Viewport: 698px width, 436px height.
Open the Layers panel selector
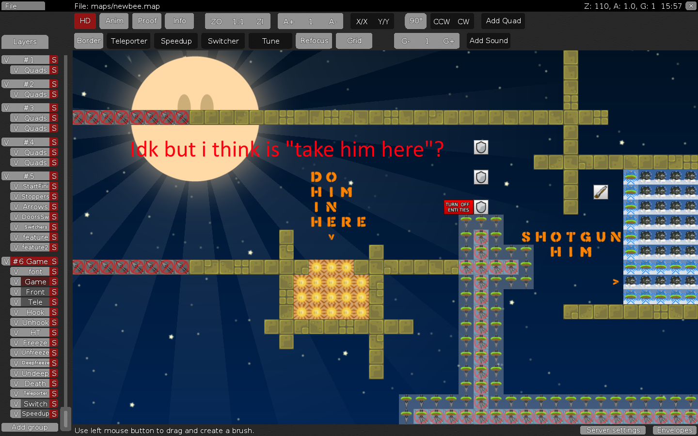click(25, 42)
